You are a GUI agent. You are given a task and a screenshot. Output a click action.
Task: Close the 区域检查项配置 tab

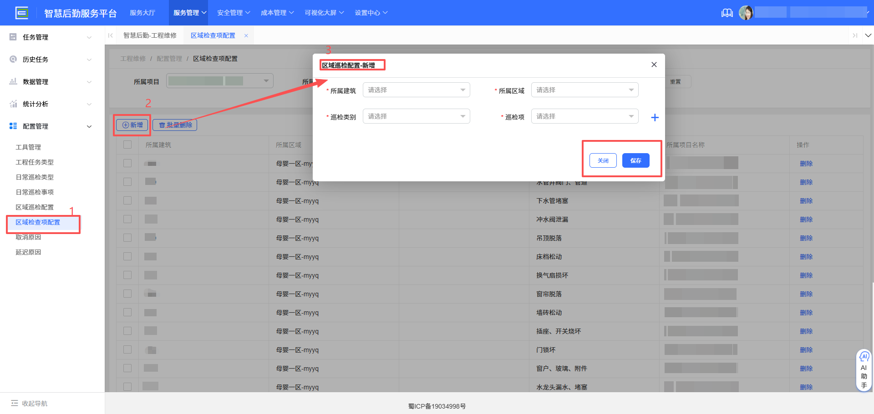coord(246,35)
